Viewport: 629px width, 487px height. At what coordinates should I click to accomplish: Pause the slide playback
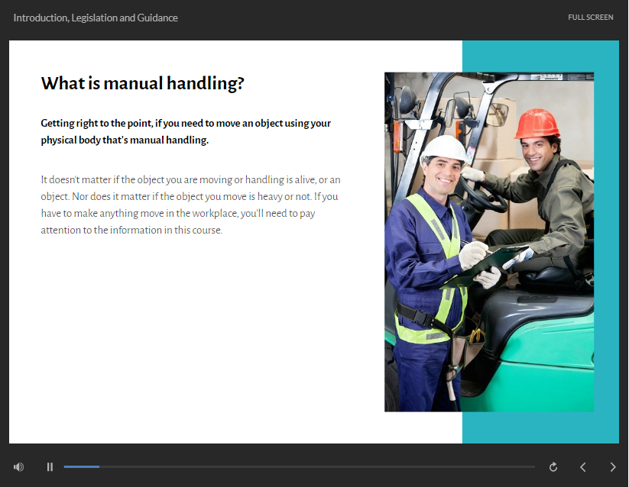pos(50,467)
